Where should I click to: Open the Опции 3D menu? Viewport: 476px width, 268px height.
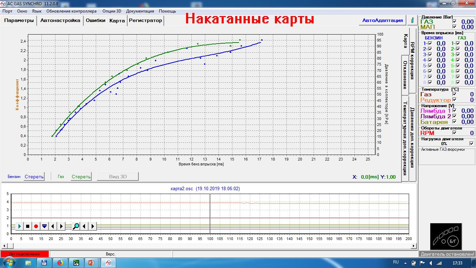click(x=112, y=11)
